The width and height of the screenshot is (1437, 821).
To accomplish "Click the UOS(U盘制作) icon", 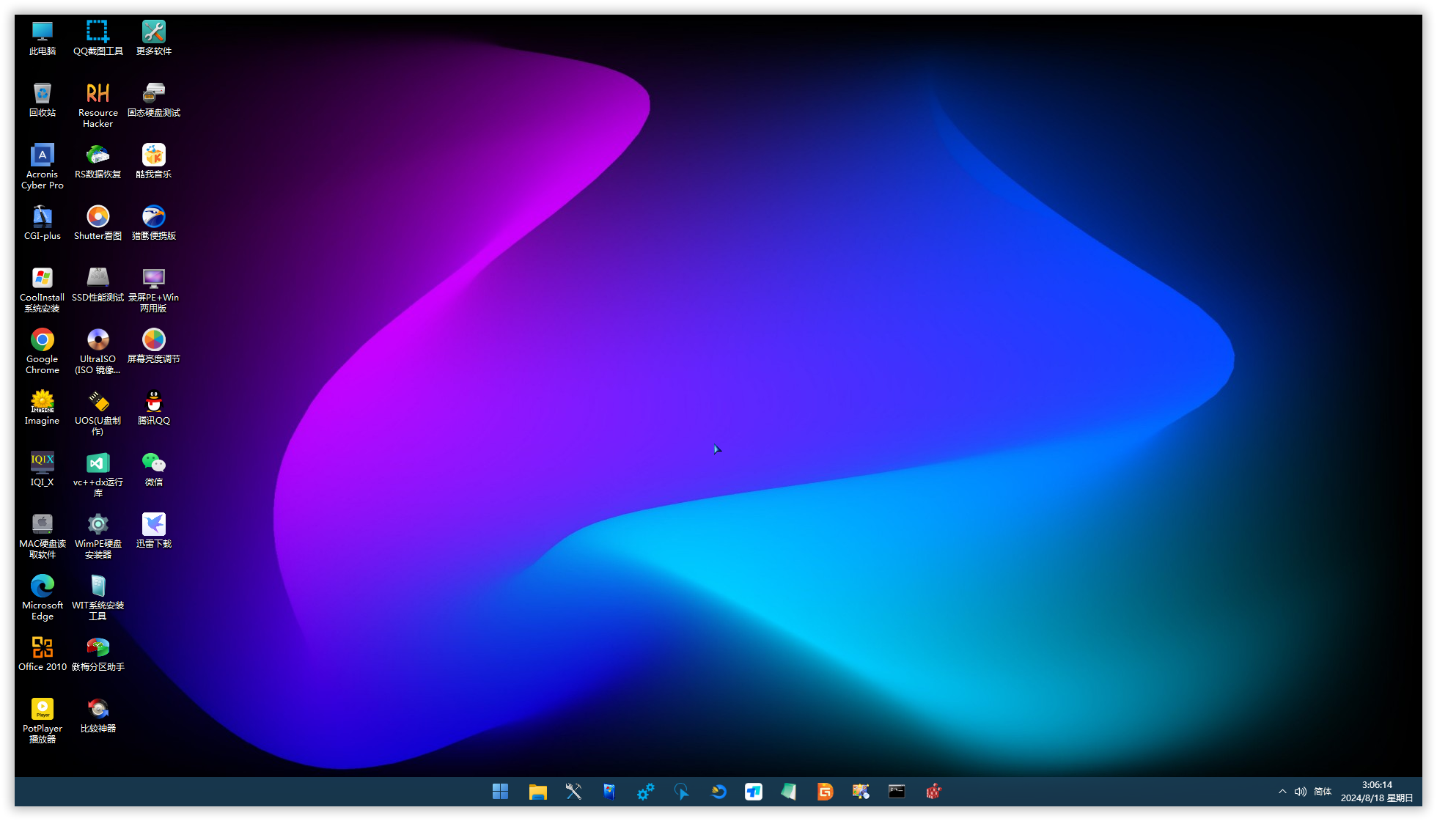I will pyautogui.click(x=98, y=413).
